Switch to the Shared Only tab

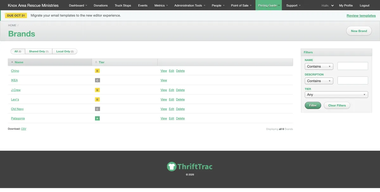(x=39, y=51)
